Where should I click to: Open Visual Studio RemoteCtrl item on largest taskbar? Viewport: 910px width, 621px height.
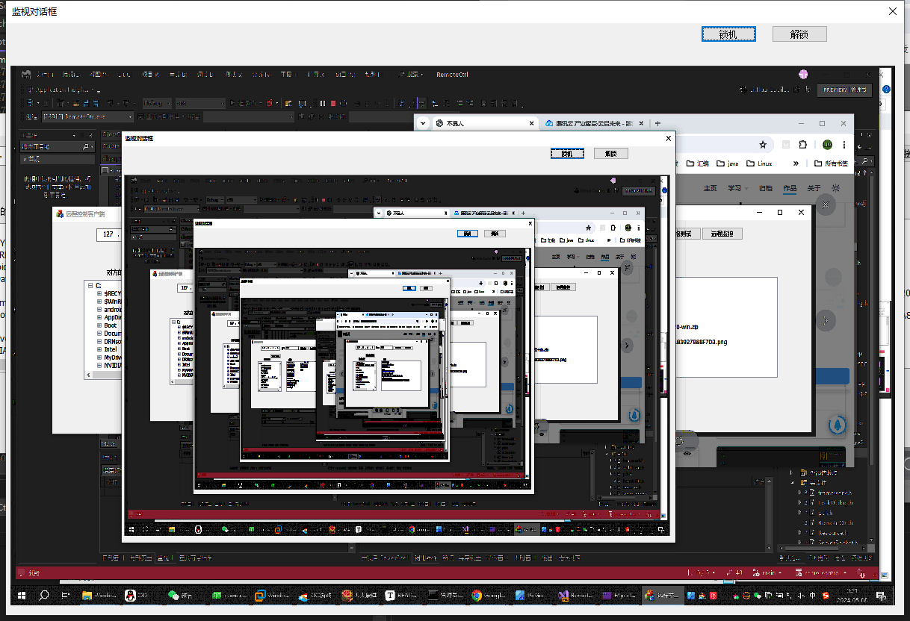(x=575, y=596)
